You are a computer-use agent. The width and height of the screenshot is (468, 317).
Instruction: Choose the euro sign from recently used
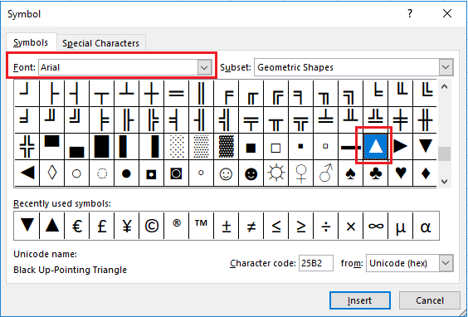click(x=77, y=226)
